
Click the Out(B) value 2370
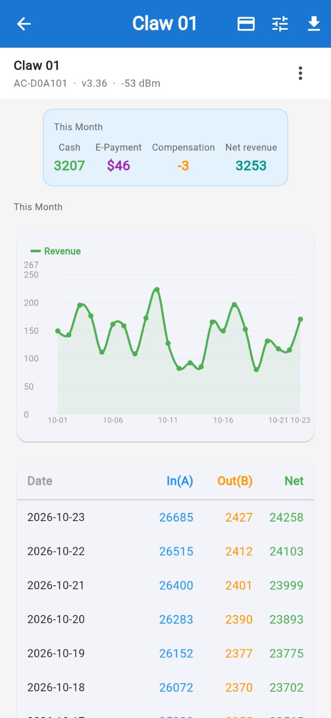click(x=239, y=687)
